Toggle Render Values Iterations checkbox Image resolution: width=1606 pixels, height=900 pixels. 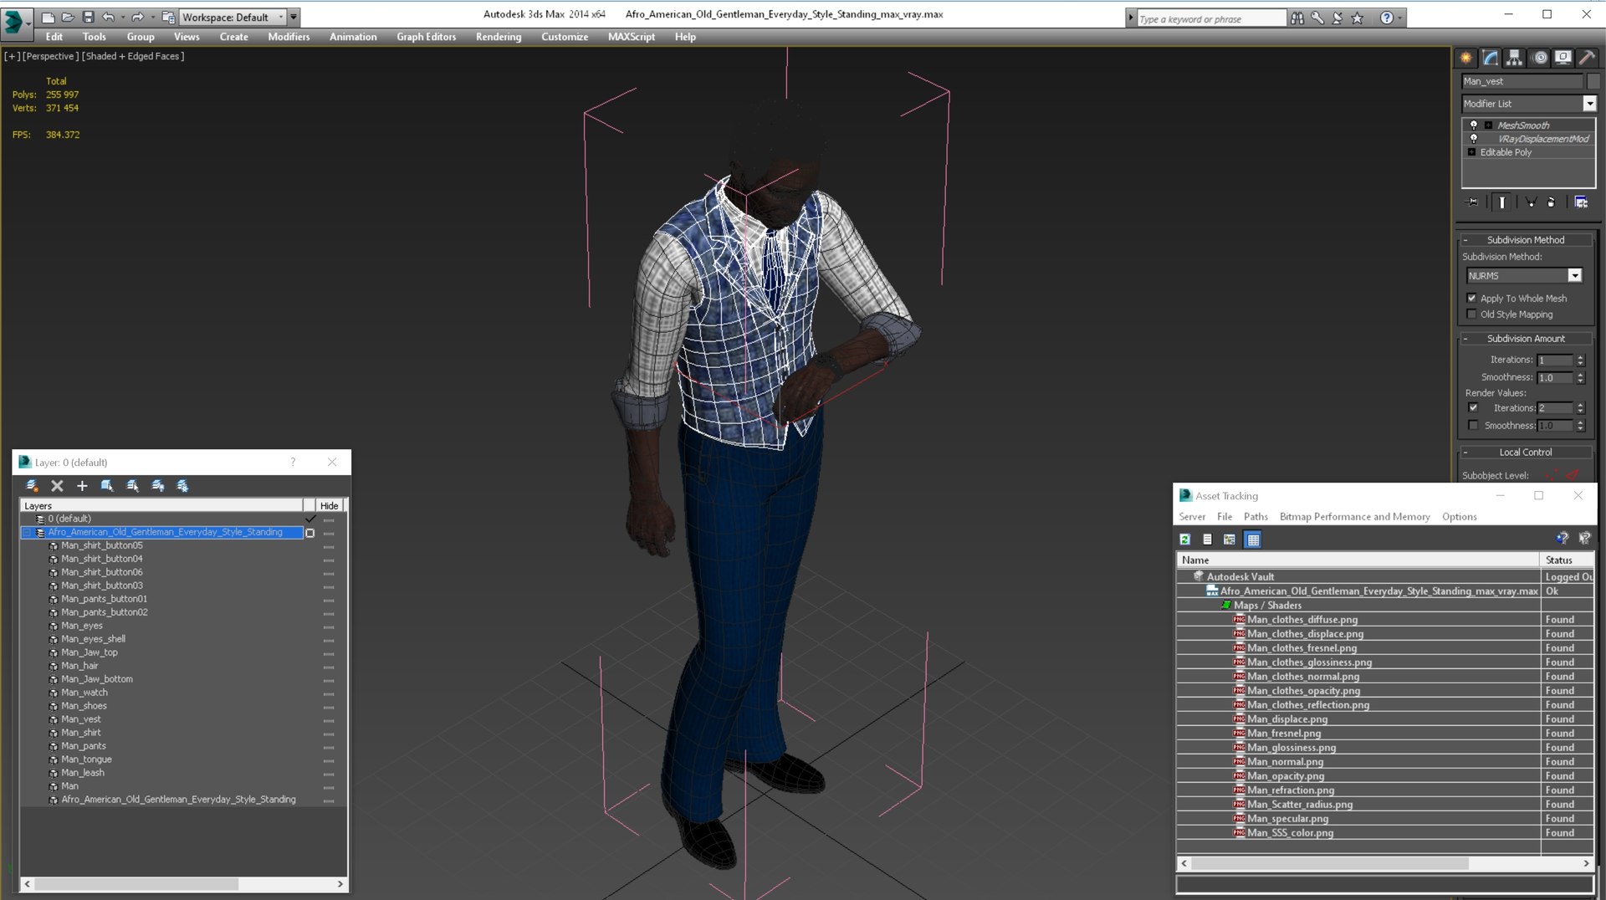1473,408
